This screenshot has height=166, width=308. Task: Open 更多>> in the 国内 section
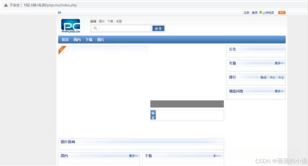(133, 156)
